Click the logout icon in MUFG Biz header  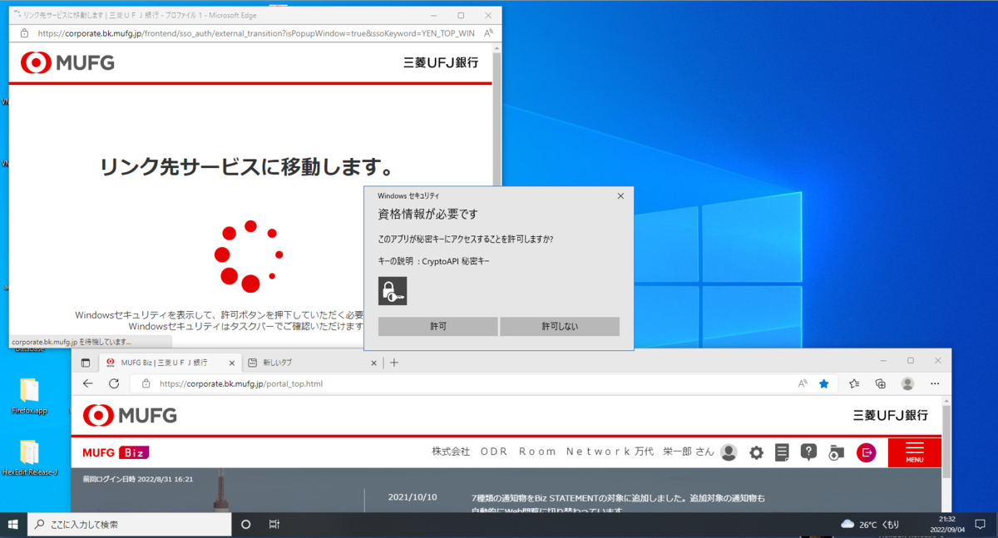(866, 452)
